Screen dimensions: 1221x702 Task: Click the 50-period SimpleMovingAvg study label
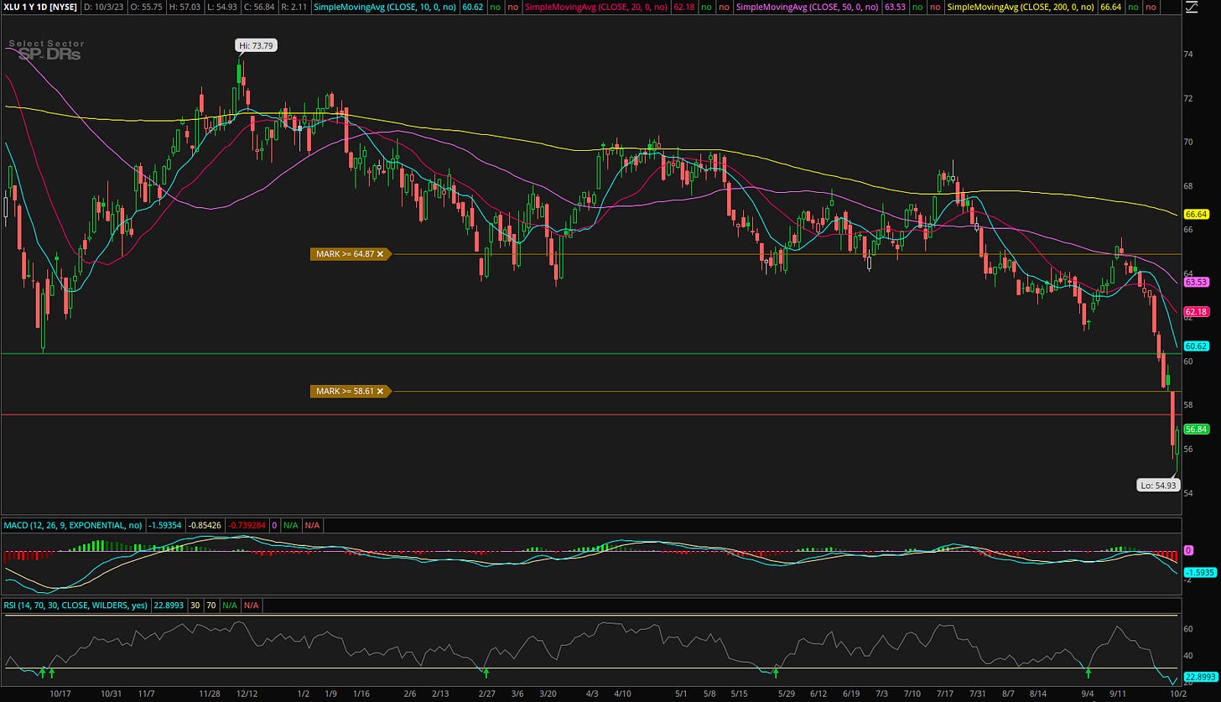[x=808, y=7]
